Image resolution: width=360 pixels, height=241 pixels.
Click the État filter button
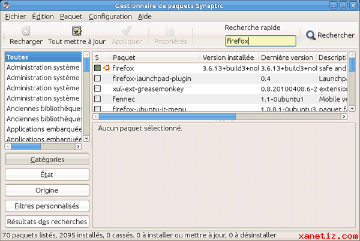[x=47, y=175]
